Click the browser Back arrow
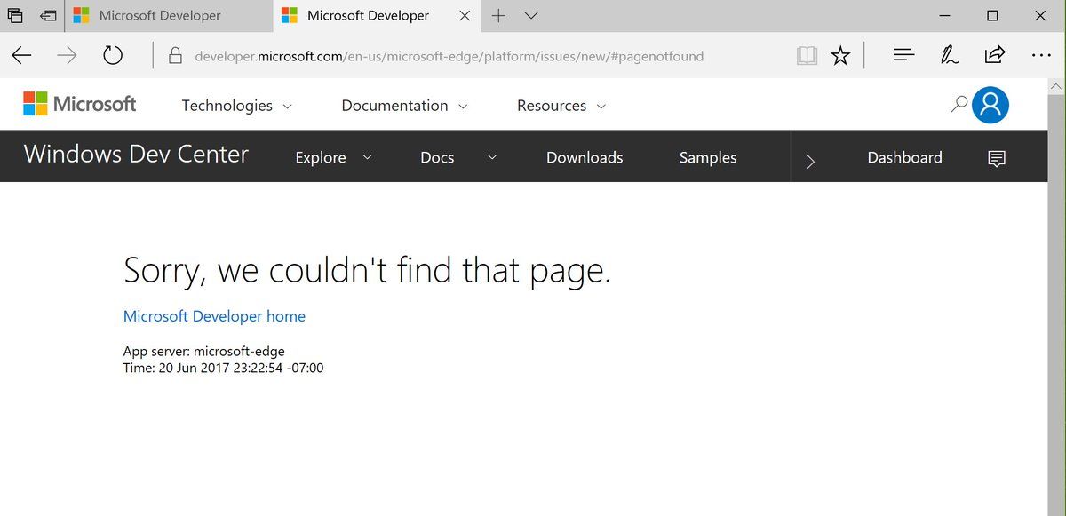The image size is (1066, 516). click(22, 56)
